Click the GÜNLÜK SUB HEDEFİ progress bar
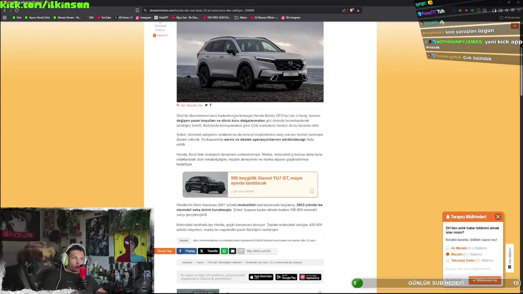Image resolution: width=523 pixels, height=294 pixels. [436, 283]
